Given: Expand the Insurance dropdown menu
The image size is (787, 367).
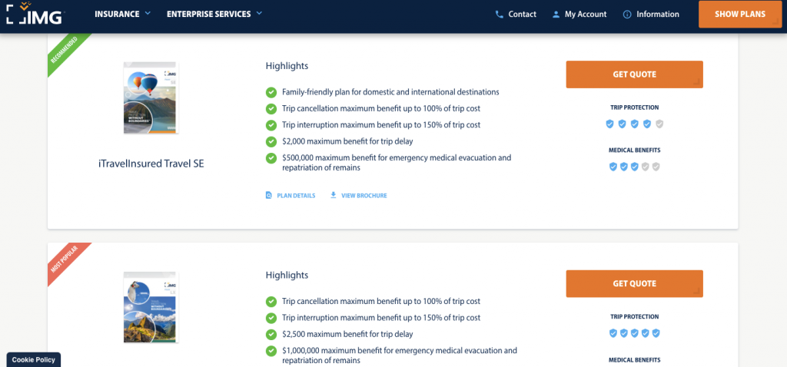Looking at the screenshot, I should click(123, 14).
